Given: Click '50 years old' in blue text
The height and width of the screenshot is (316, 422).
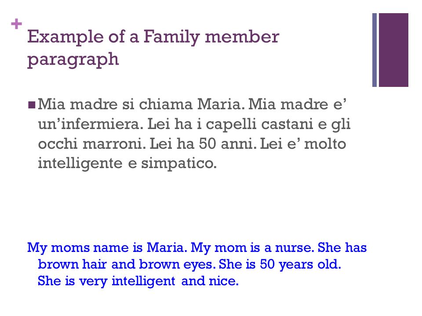Looking at the screenshot, I should (300, 265).
